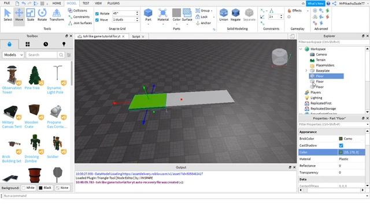Collapse the Workspace tree node
Viewport: 370px width, 208px height.
click(x=301, y=49)
